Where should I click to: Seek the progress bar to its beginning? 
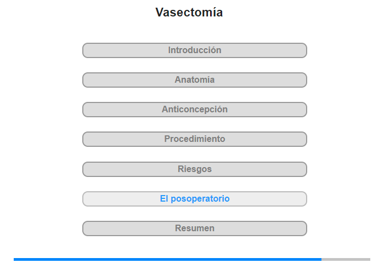[x=14, y=259]
